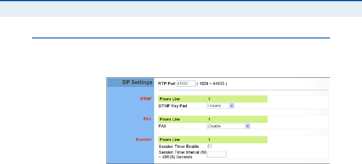Click the FAX row label beside dropdown
The height and width of the screenshot is (164, 362).
[x=162, y=126]
